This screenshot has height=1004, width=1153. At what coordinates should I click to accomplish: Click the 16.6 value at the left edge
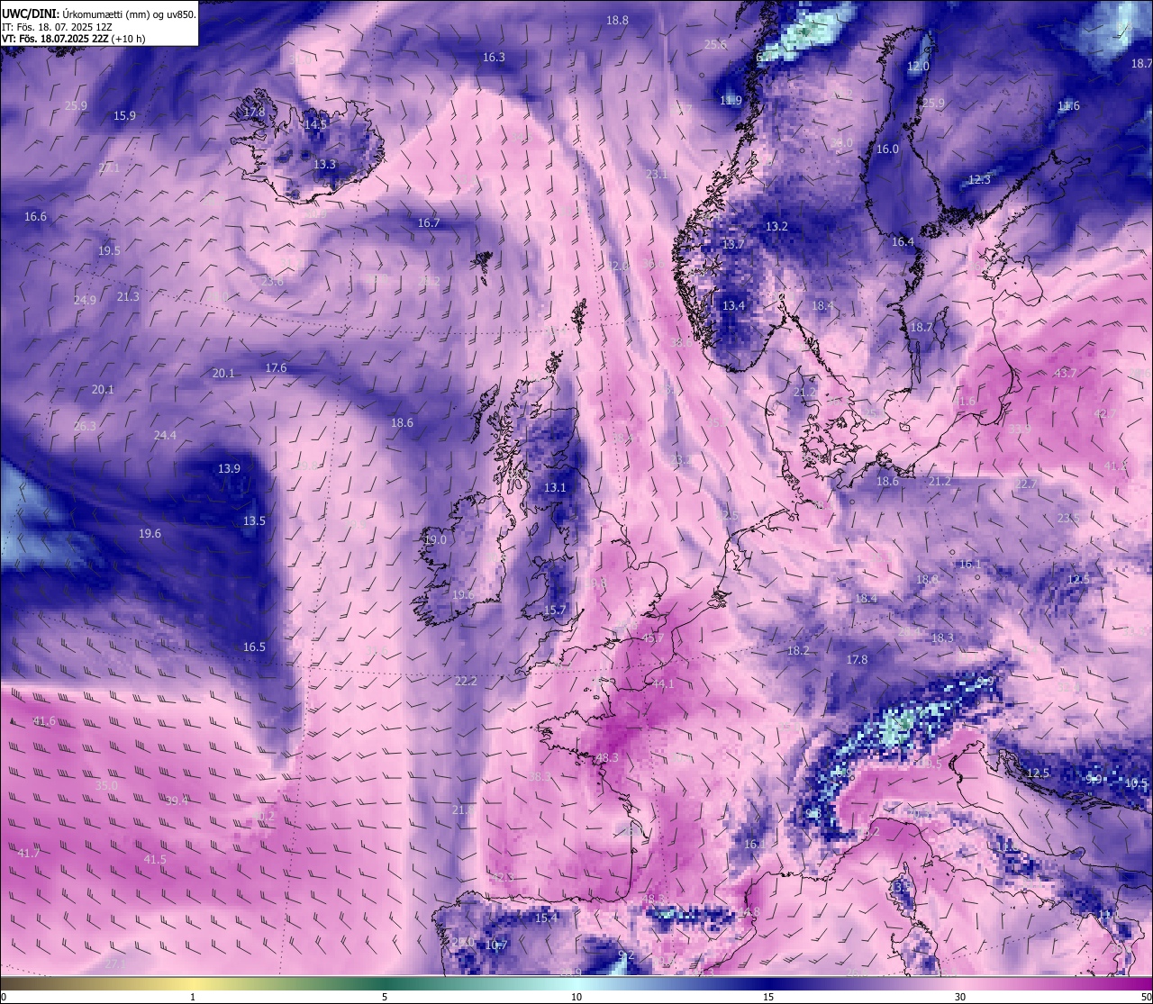pos(35,217)
